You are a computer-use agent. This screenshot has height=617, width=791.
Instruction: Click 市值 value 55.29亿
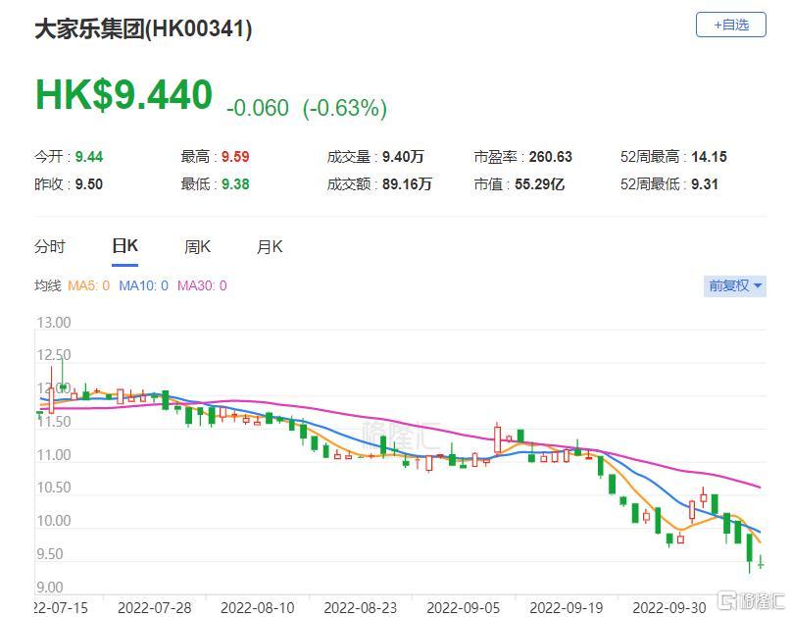pyautogui.click(x=539, y=183)
